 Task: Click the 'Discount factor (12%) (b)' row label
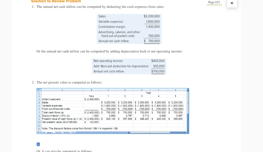click(x=56, y=116)
